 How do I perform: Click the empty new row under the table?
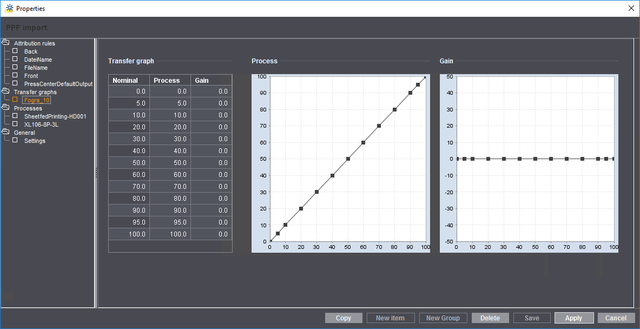pos(170,246)
